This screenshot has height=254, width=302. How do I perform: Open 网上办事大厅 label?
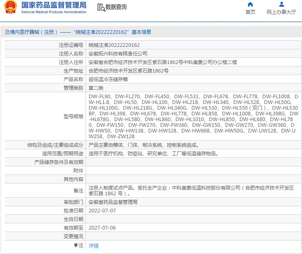[281, 12]
